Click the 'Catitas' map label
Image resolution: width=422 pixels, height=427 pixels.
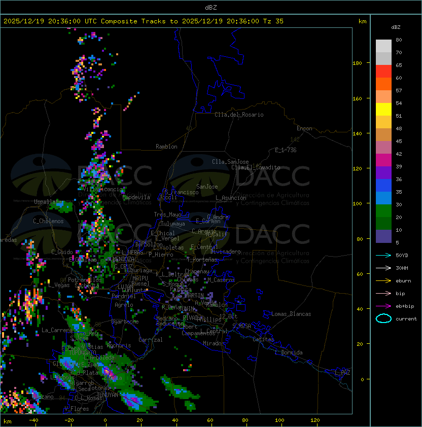click(x=263, y=339)
